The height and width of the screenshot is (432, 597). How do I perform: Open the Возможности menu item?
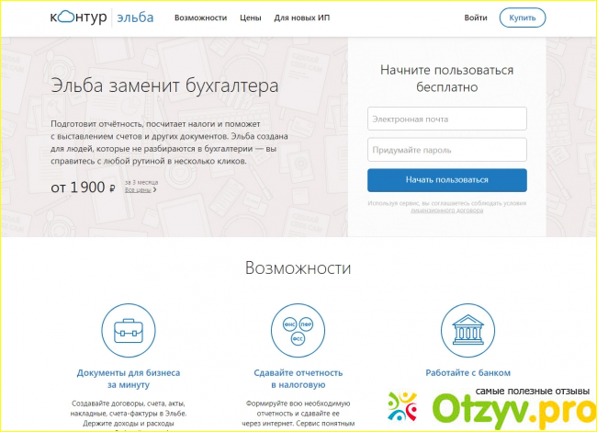pyautogui.click(x=200, y=17)
